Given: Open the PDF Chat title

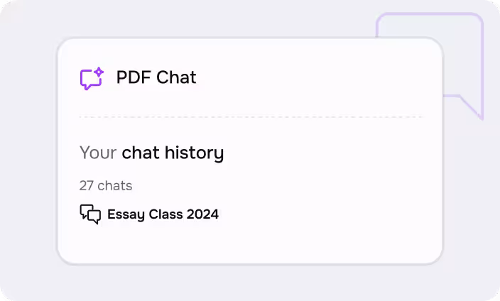Looking at the screenshot, I should pyautogui.click(x=156, y=77).
